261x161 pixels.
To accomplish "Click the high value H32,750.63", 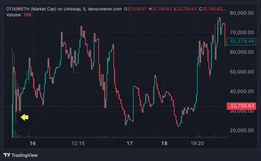I will [x=160, y=9].
